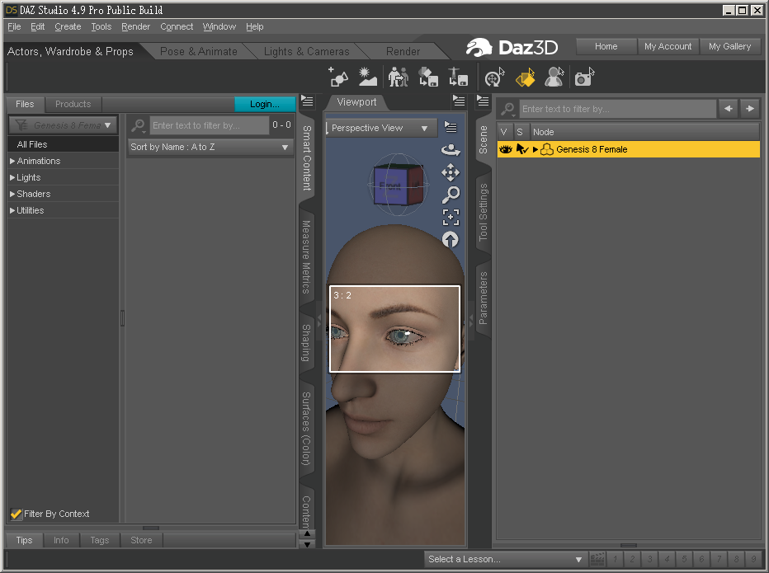This screenshot has width=769, height=573.
Task: Open the Smart Content pane options menu icon
Action: [x=307, y=101]
